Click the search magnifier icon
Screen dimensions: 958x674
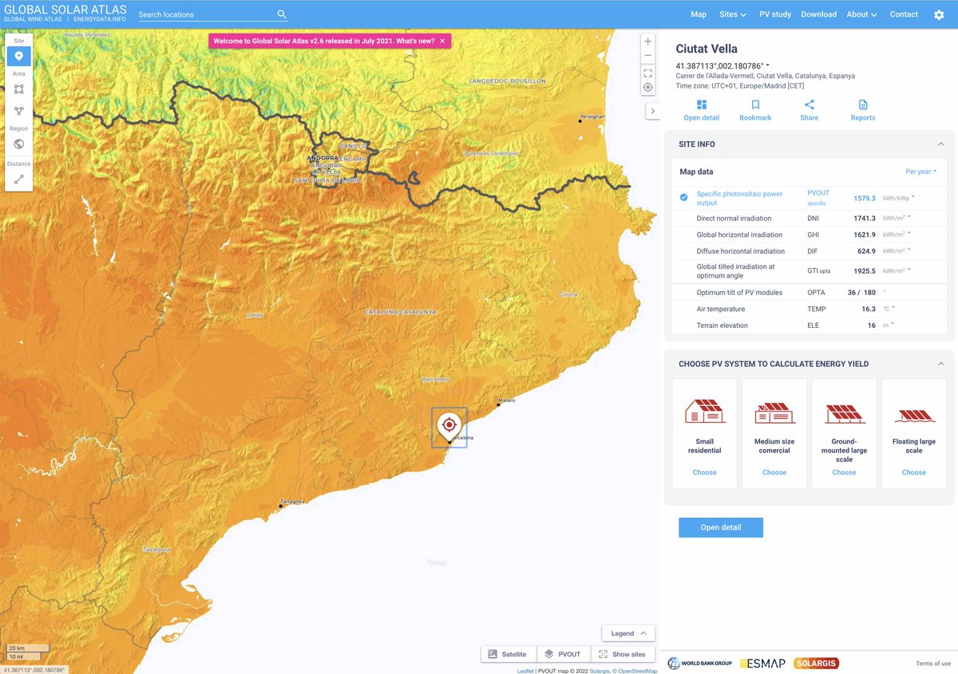pyautogui.click(x=282, y=14)
